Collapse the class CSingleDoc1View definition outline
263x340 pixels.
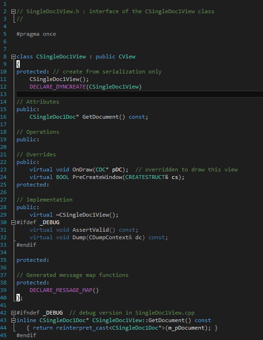[x=13, y=57]
